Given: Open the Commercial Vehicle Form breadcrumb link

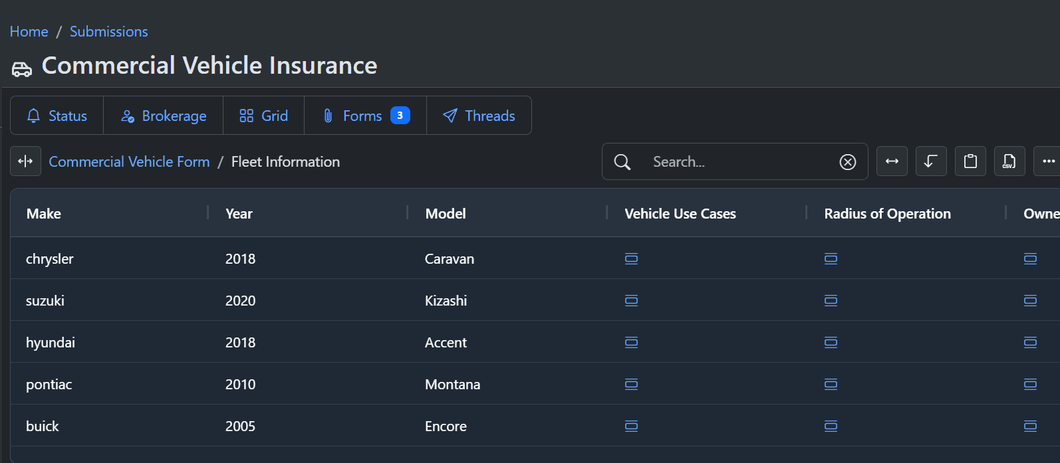Looking at the screenshot, I should click(129, 162).
